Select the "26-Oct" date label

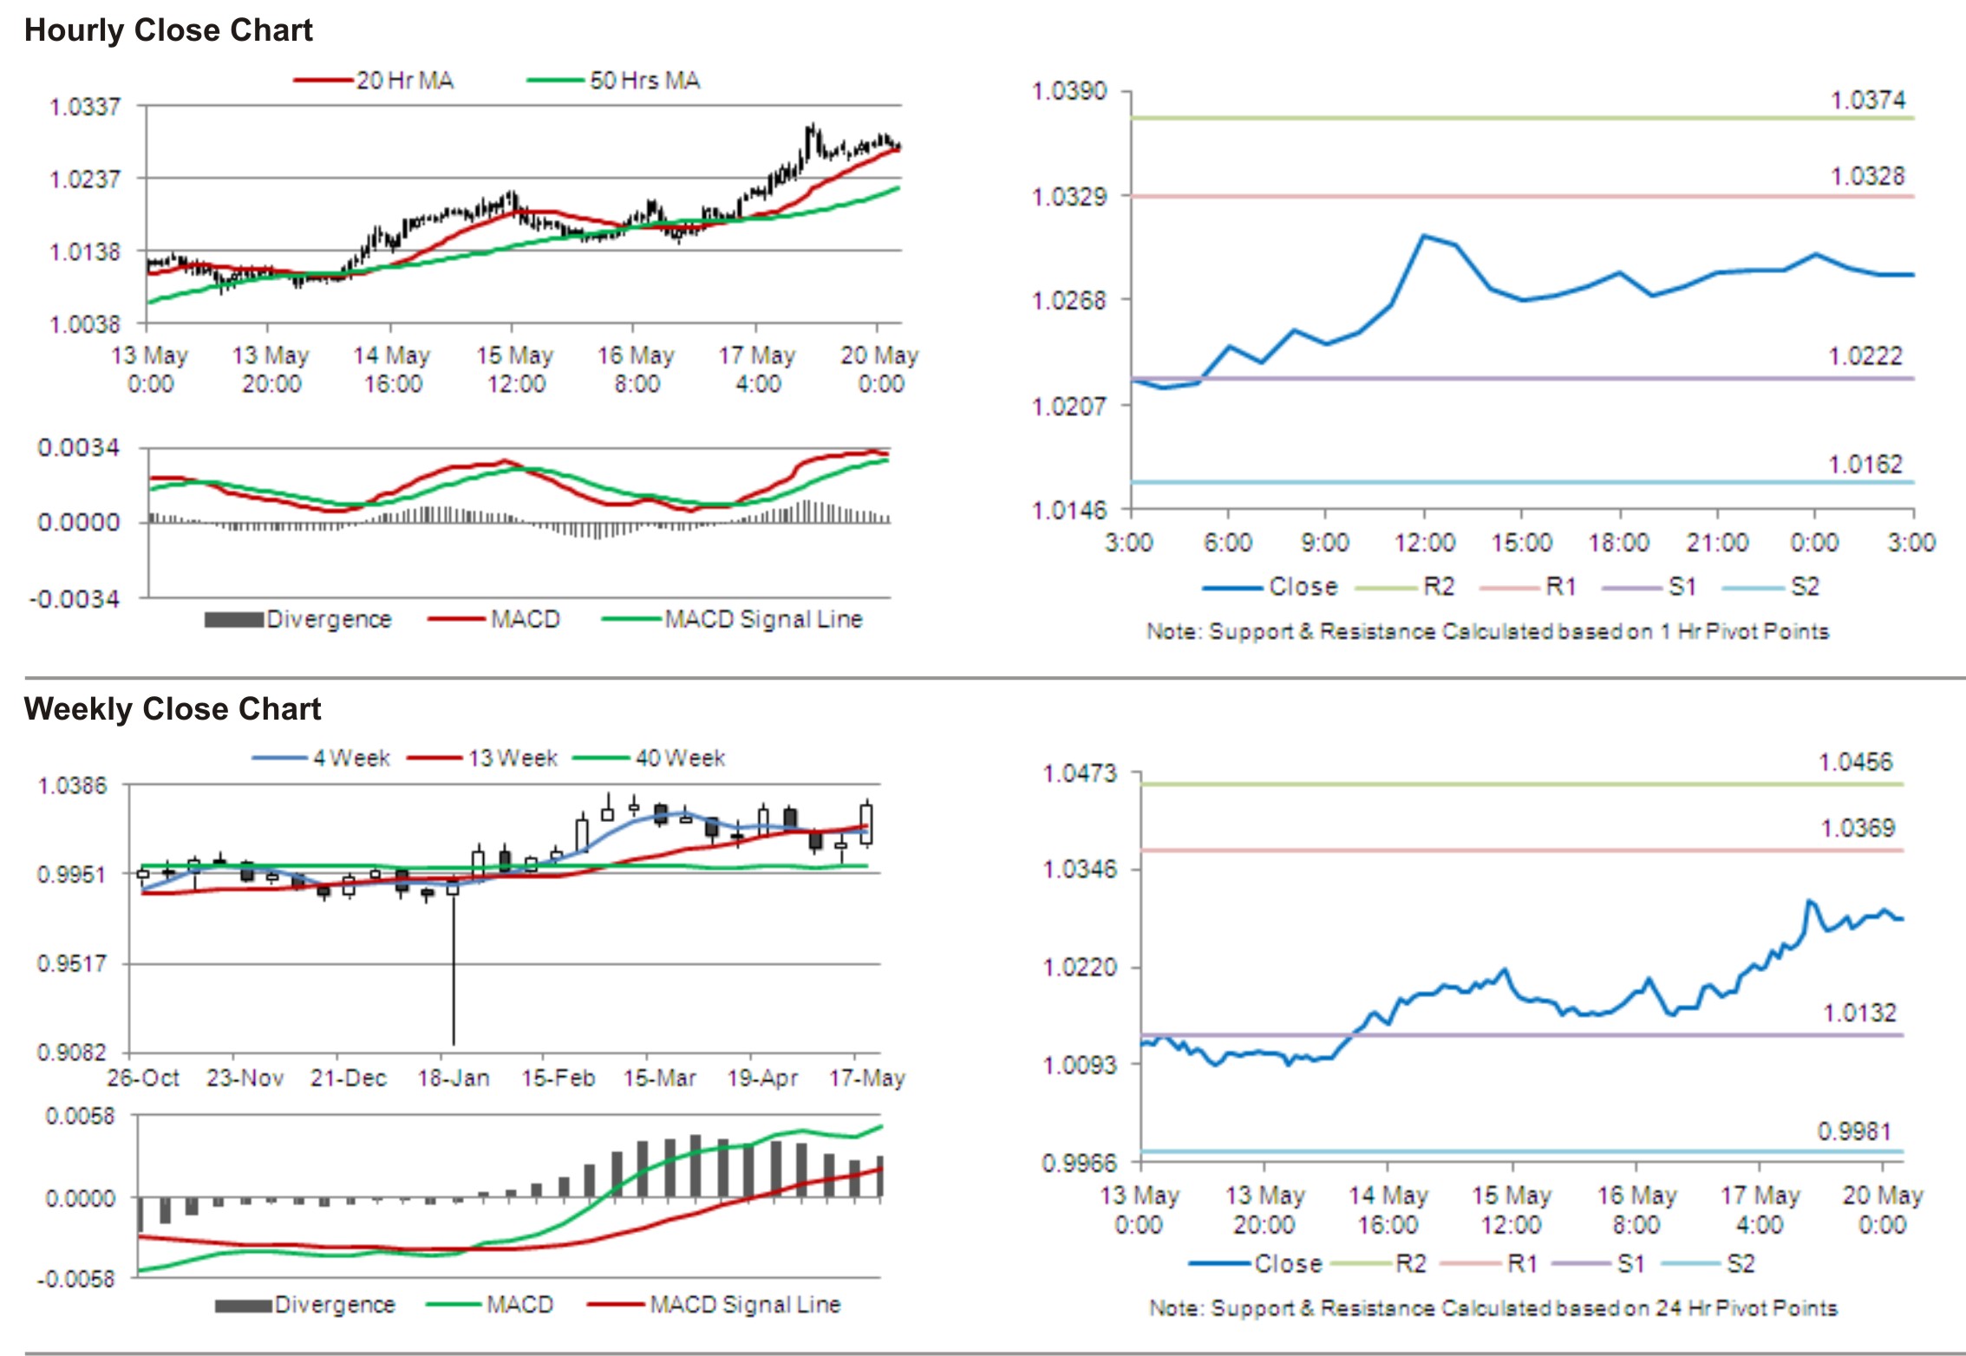143,1079
